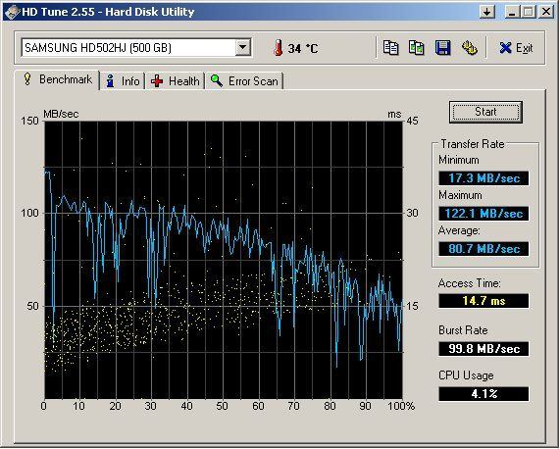Switch to the Health tab
The width and height of the screenshot is (560, 449).
[175, 81]
